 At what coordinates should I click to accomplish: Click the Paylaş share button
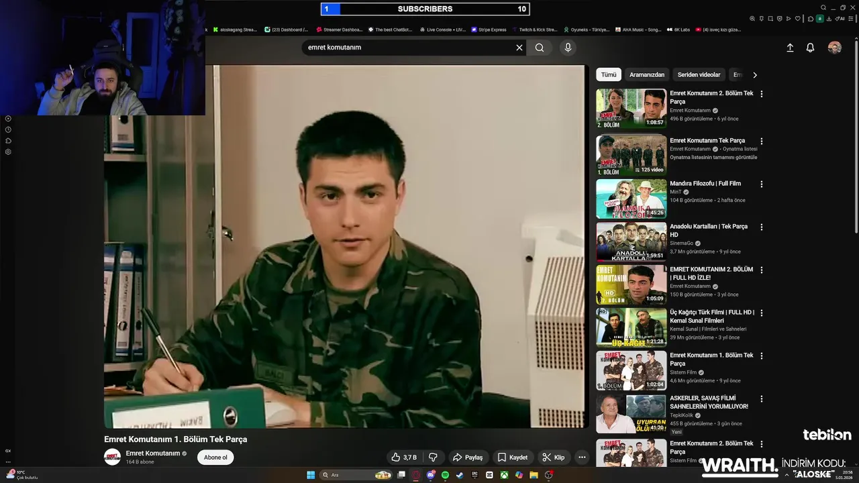pos(468,458)
